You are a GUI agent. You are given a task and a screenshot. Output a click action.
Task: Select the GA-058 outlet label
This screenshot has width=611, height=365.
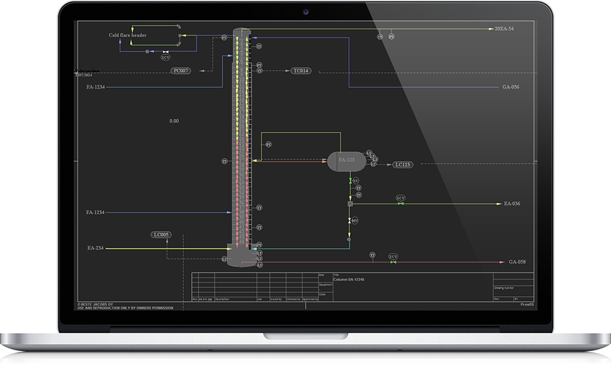[x=517, y=262]
